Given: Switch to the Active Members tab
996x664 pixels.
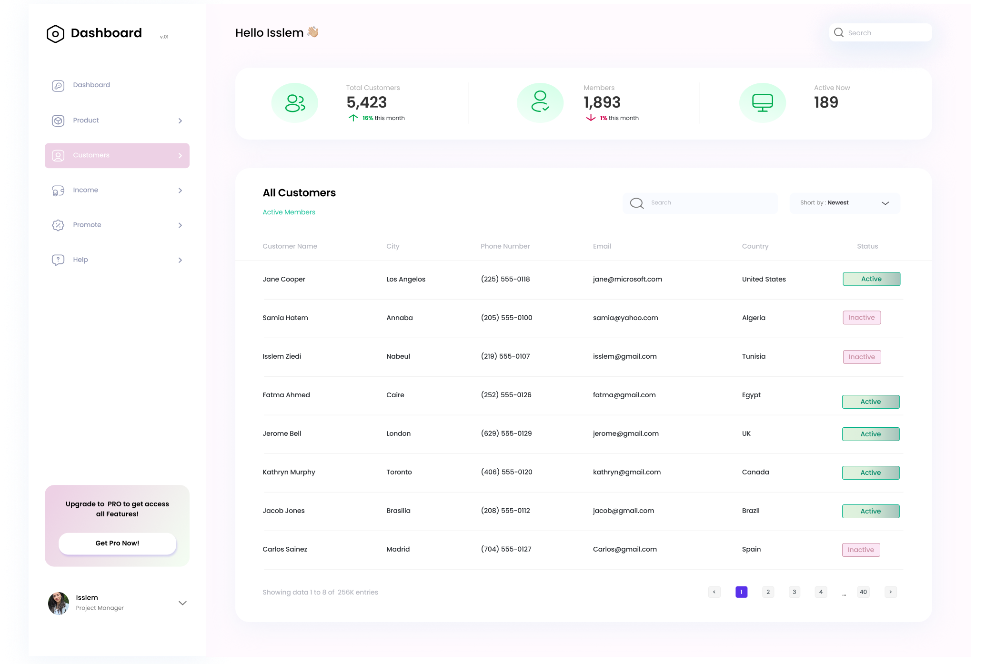Looking at the screenshot, I should [x=289, y=211].
